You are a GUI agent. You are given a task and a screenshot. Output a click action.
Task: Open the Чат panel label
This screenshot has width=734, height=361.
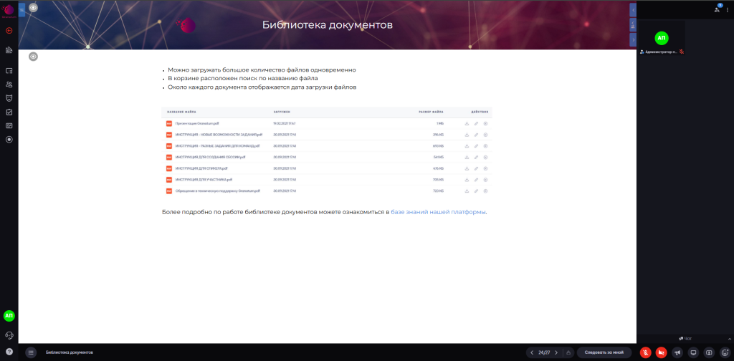pyautogui.click(x=685, y=339)
